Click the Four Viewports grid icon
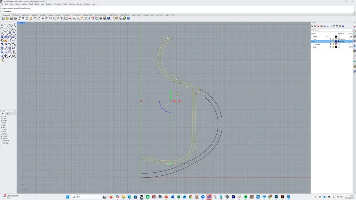 (66, 18)
